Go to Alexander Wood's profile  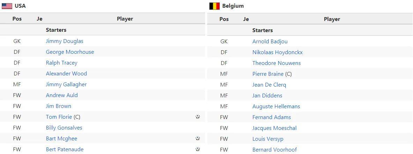pos(66,74)
